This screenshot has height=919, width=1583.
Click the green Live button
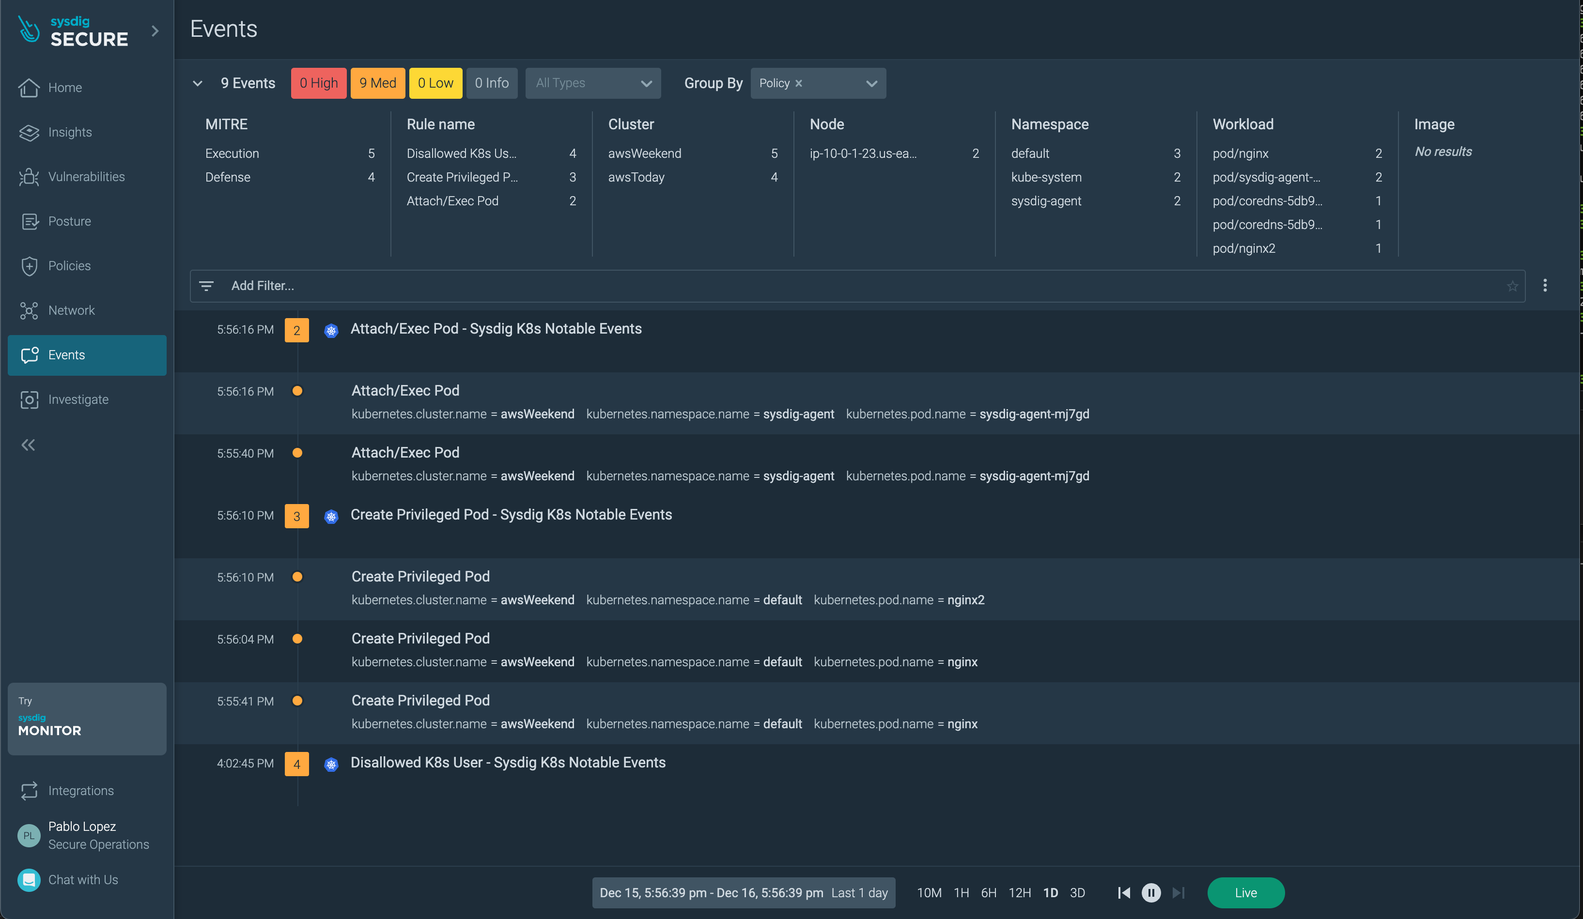coord(1246,893)
